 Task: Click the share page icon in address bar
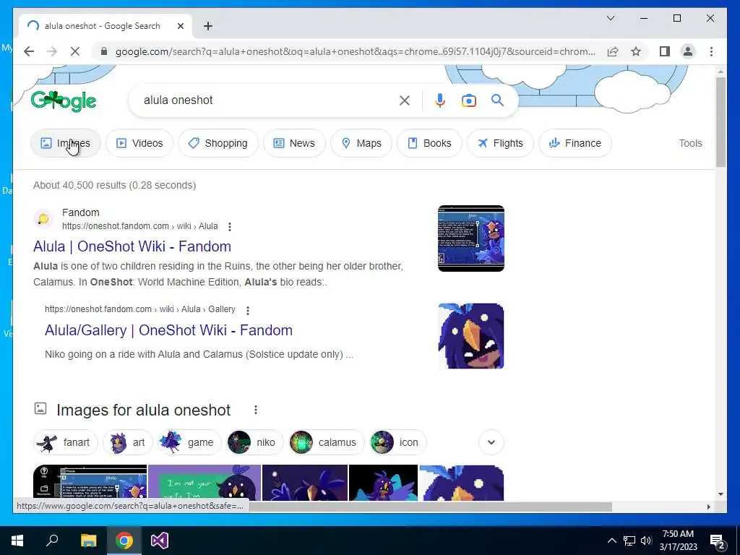613,51
